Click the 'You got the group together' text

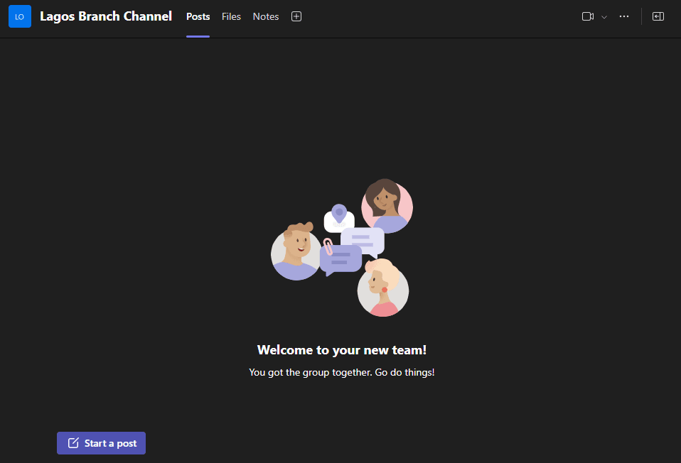coord(342,372)
